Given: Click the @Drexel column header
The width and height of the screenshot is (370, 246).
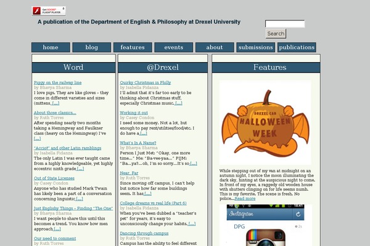Looking at the screenshot, I should coord(163,67).
